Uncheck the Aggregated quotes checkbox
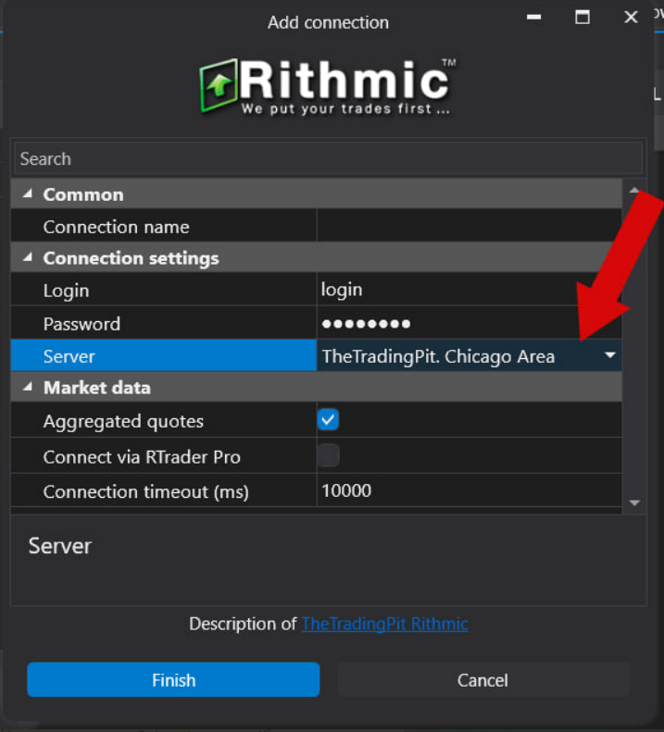 (x=328, y=420)
